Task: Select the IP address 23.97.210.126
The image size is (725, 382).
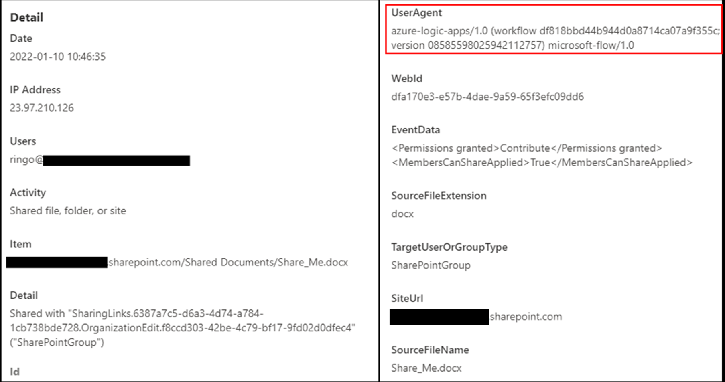Action: click(x=42, y=108)
